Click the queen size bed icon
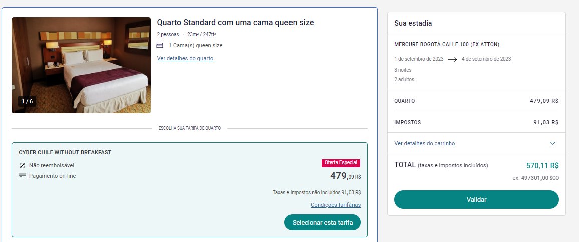This screenshot has height=242, width=579. point(159,45)
